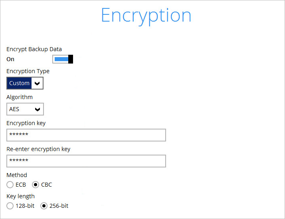Click the Algorithm label text
The height and width of the screenshot is (219, 285).
click(20, 97)
